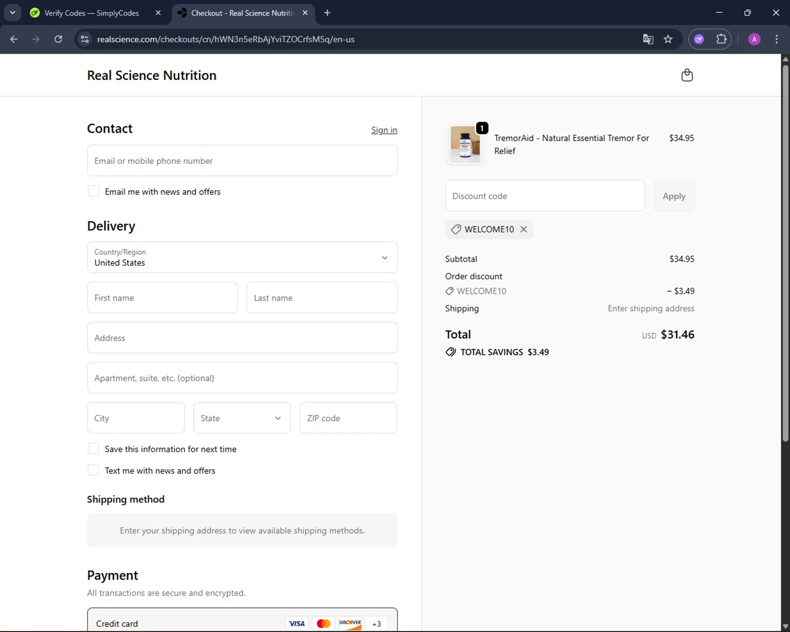Viewport: 790px width, 632px height.
Task: Focus the First name field
Action: pos(162,298)
